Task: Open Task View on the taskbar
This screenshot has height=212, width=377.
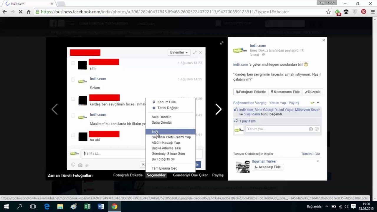Action: tap(33, 206)
